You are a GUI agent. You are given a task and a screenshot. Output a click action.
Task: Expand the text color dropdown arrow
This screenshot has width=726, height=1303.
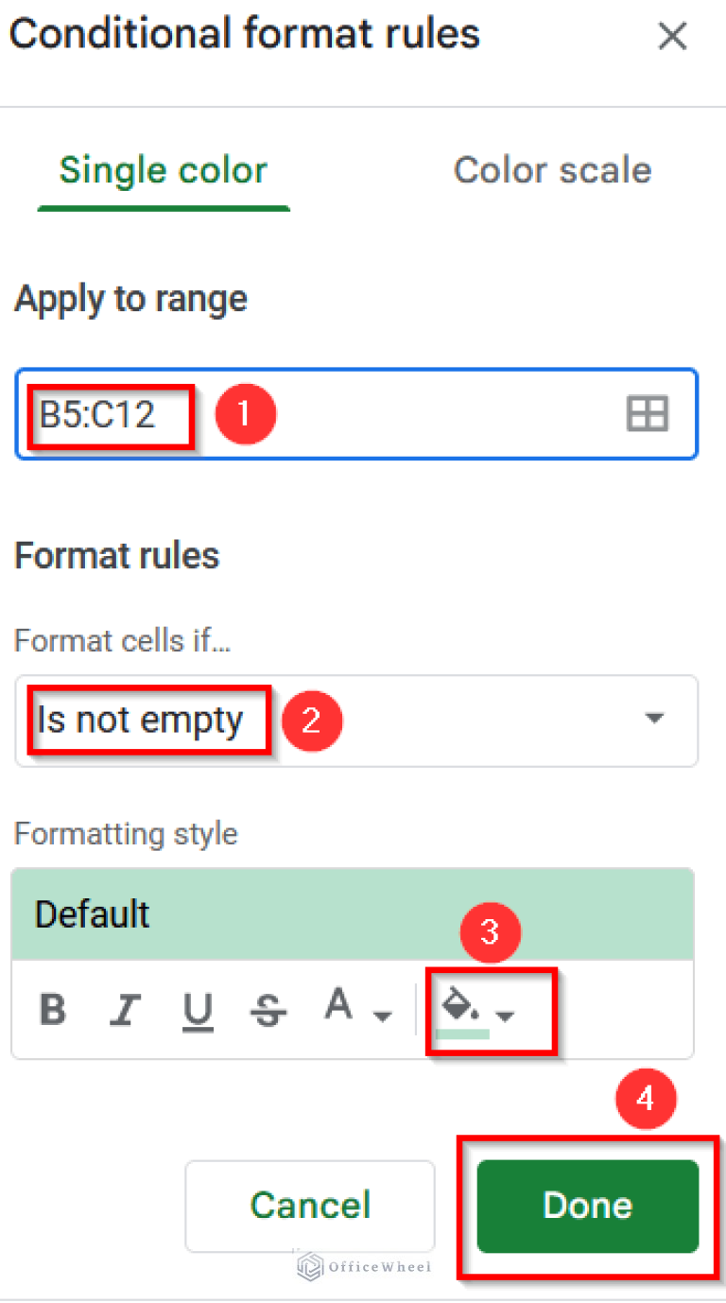pyautogui.click(x=383, y=1016)
